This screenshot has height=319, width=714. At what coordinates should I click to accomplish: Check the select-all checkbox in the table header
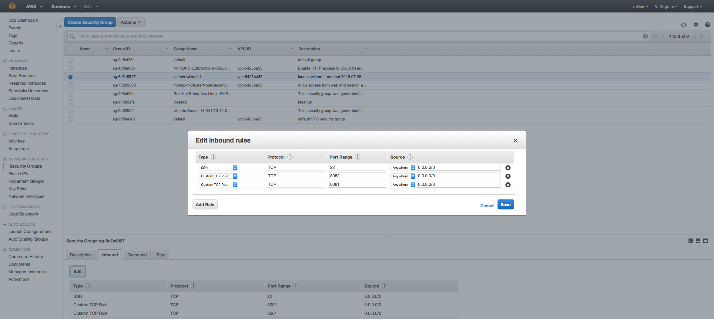(70, 49)
